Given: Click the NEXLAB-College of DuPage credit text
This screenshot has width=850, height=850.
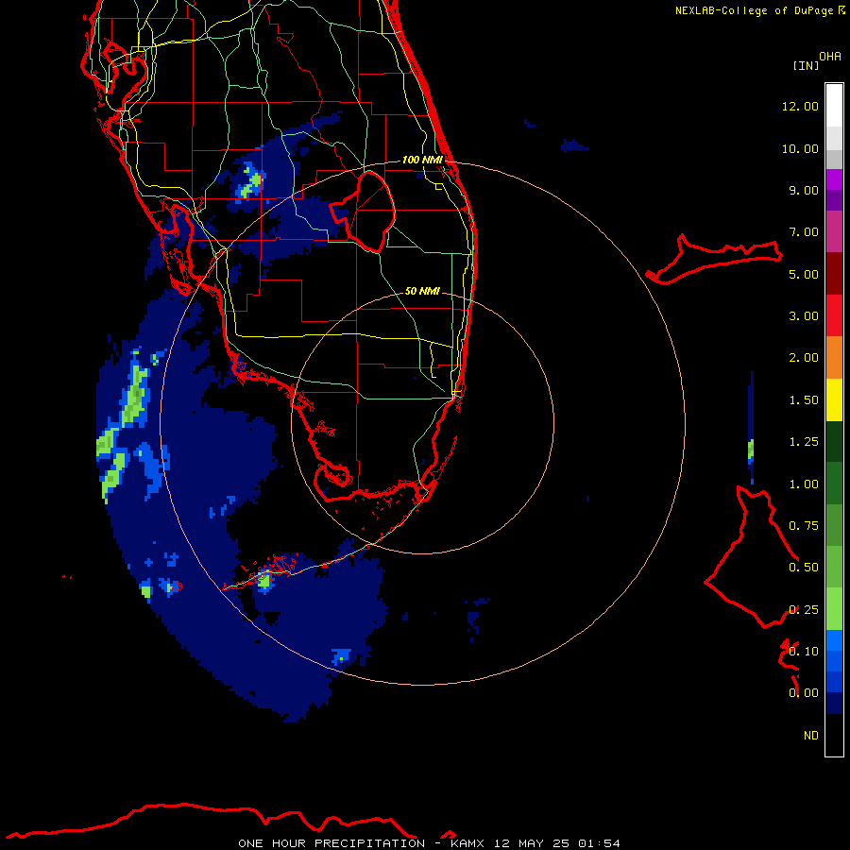Looking at the screenshot, I should [754, 10].
